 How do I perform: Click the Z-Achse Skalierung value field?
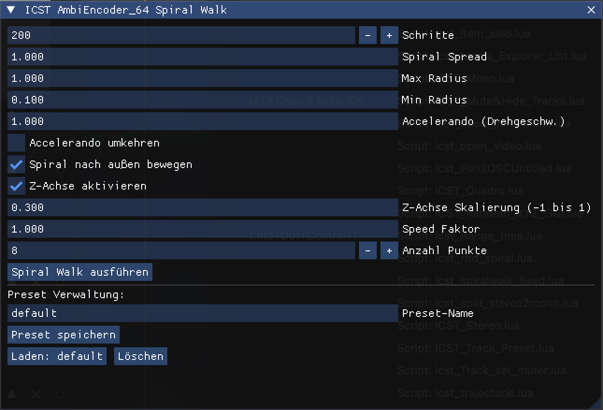(202, 207)
